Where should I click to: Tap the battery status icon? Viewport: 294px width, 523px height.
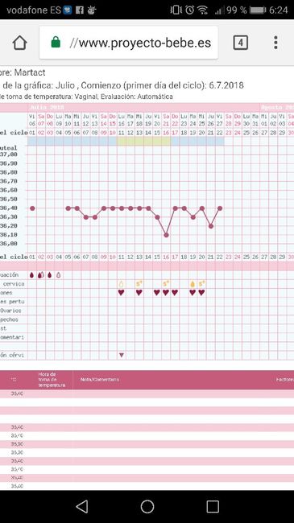coord(258,10)
